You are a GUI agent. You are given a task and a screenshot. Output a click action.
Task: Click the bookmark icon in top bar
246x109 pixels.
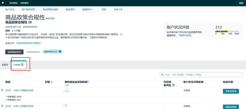coord(3,3)
